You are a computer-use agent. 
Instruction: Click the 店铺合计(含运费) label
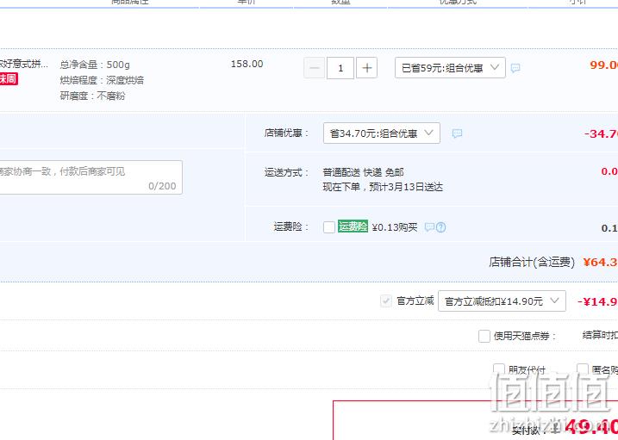532,262
